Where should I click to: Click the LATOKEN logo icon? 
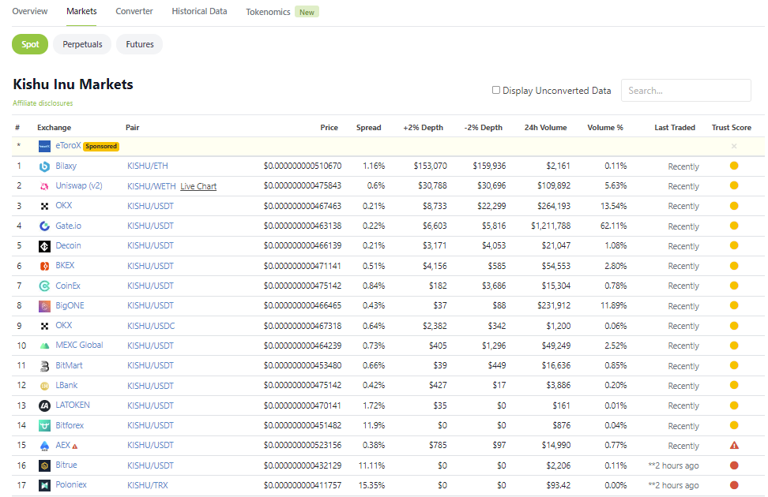pyautogui.click(x=45, y=405)
